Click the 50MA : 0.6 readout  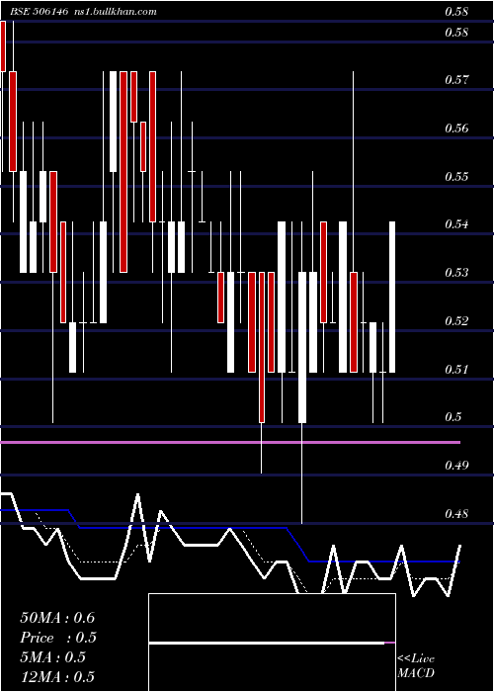coord(57,618)
